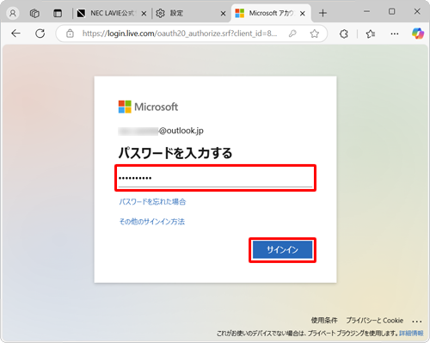Click the password input field
Screen dimensions: 430x343
click(215, 178)
